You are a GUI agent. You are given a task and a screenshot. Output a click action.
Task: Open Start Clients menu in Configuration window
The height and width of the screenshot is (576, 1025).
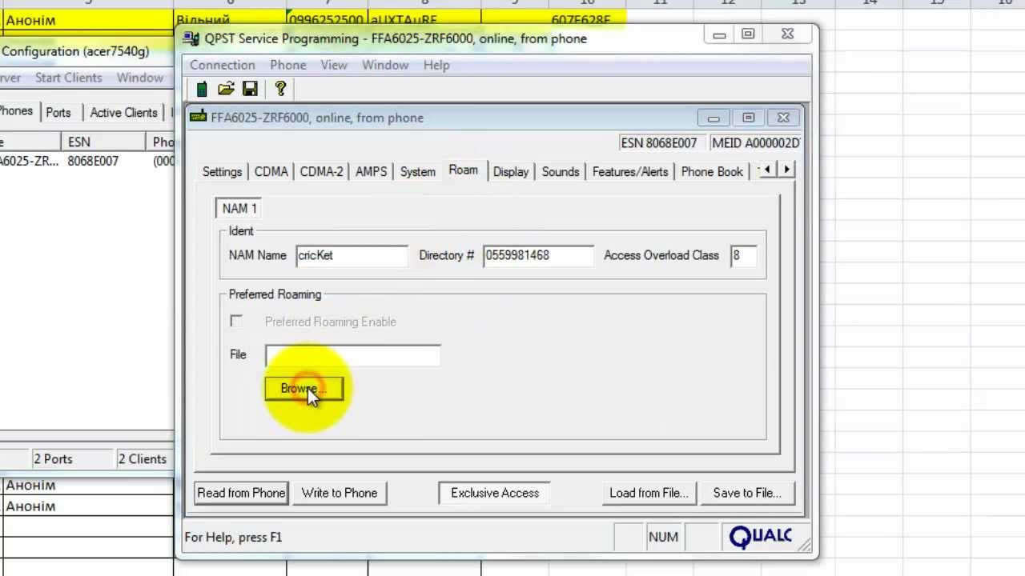(69, 78)
